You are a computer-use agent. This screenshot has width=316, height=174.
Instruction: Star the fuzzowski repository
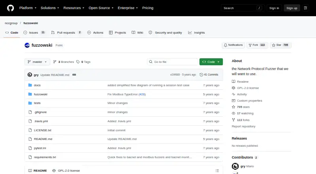point(280,45)
